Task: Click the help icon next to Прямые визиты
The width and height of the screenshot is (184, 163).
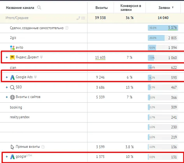Action: pos(43,147)
